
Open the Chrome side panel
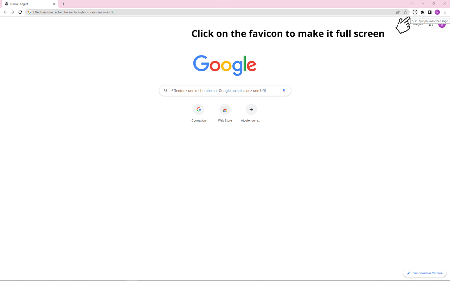coord(430,12)
